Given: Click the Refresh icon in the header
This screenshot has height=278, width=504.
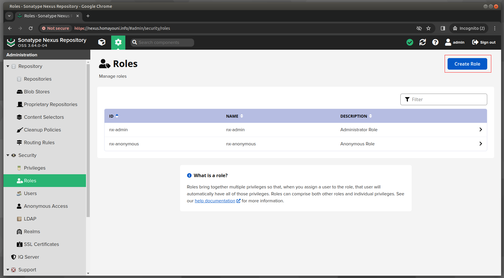Looking at the screenshot, I should click(x=423, y=42).
